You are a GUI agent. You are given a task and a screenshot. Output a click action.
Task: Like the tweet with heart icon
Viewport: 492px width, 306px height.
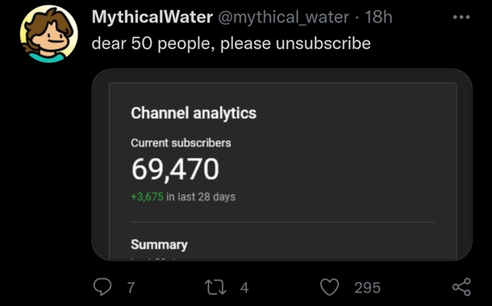tap(329, 287)
